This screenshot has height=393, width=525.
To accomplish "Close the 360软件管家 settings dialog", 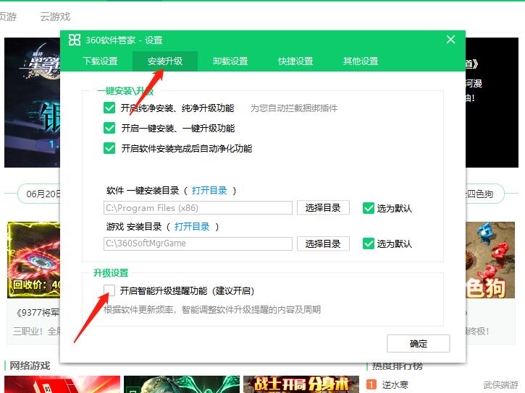I will coord(450,40).
